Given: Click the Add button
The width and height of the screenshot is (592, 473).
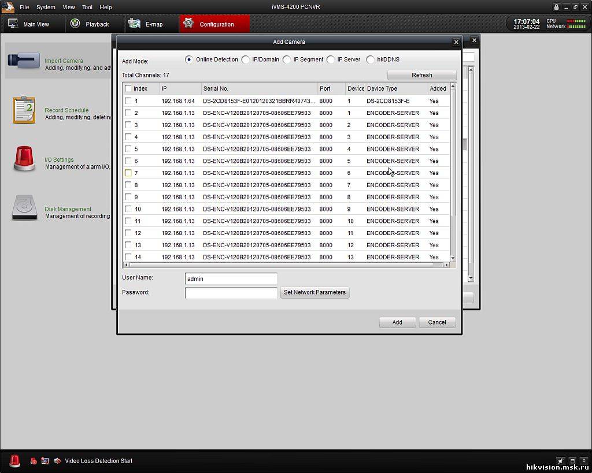Looking at the screenshot, I should tap(397, 322).
